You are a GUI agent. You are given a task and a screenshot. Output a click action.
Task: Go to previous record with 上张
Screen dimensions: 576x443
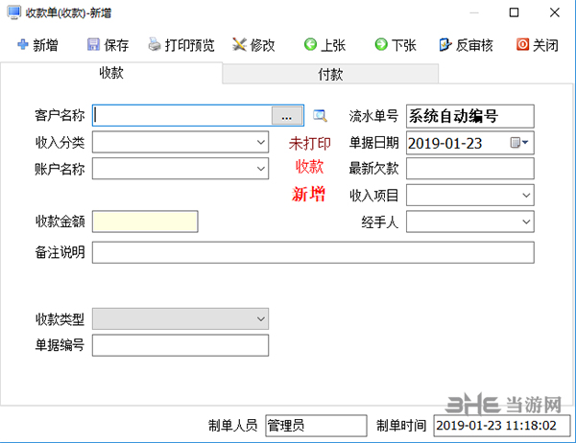point(324,45)
